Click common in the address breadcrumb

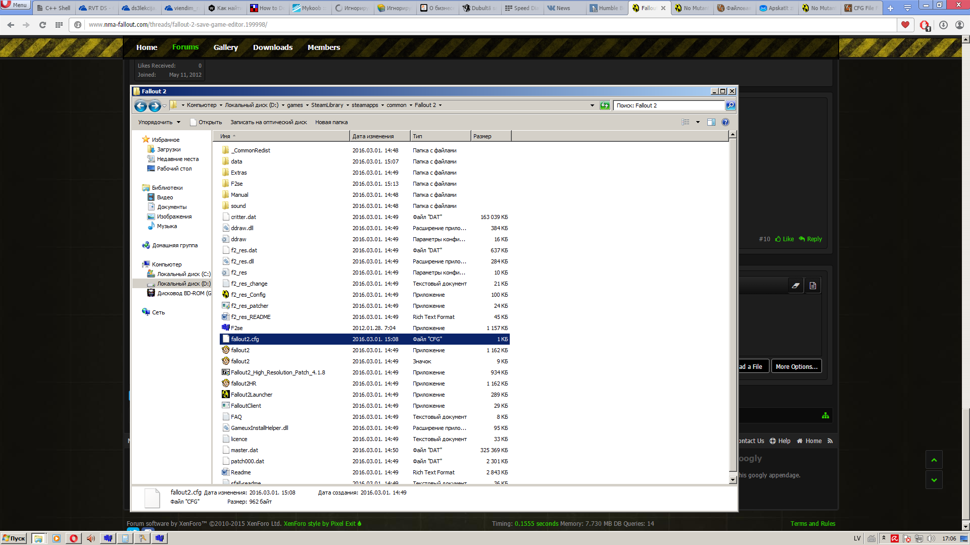tap(397, 105)
